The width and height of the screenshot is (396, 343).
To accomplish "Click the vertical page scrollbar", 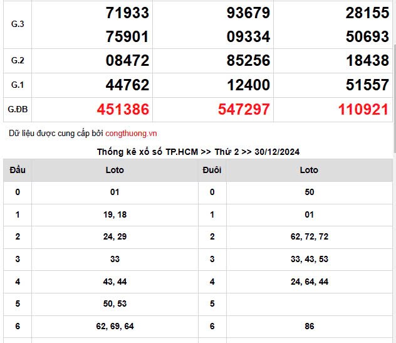I will click(x=393, y=94).
